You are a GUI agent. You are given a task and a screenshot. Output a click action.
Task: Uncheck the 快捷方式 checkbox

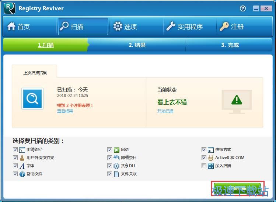(204, 150)
